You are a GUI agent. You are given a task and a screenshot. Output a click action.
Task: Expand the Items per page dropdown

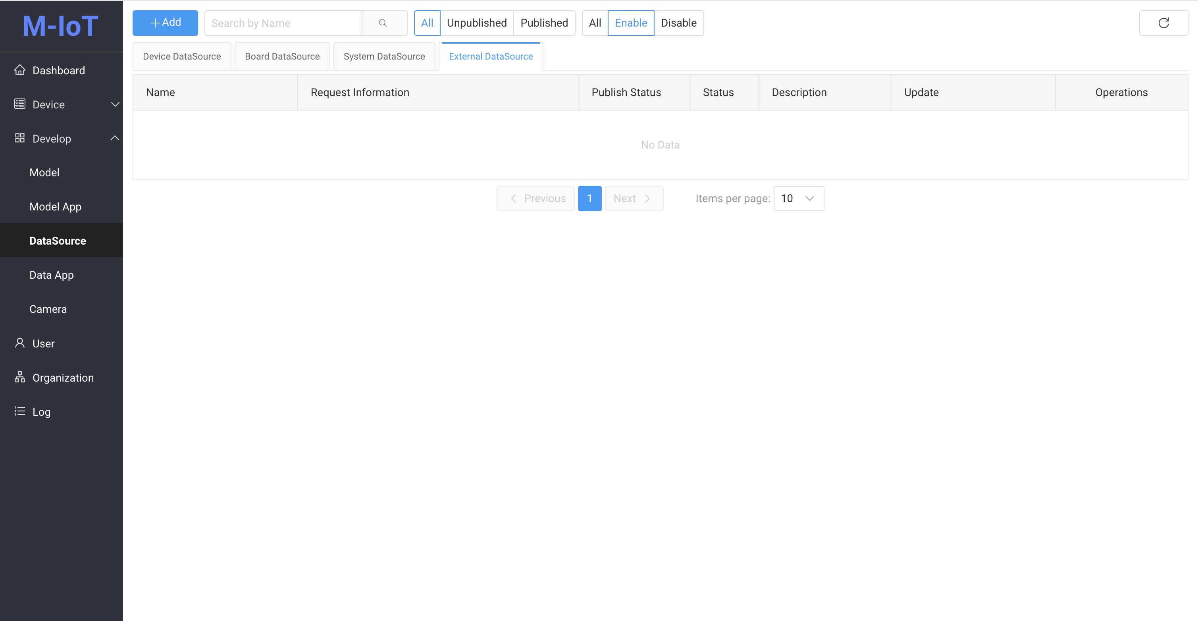pos(798,198)
